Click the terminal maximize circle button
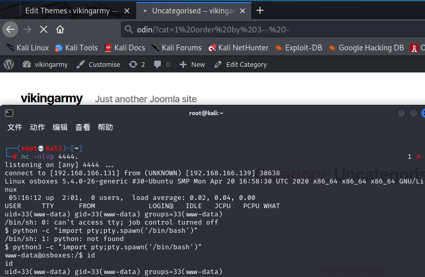The height and width of the screenshot is (277, 425). 413,113
